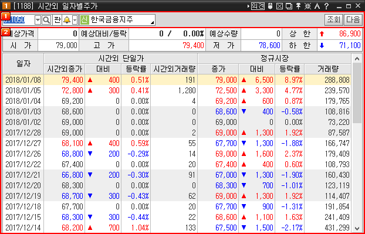Open stock search with the magnifier icon
Screen dimensions: 365x234
coord(46,21)
